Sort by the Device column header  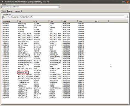(101, 21)
